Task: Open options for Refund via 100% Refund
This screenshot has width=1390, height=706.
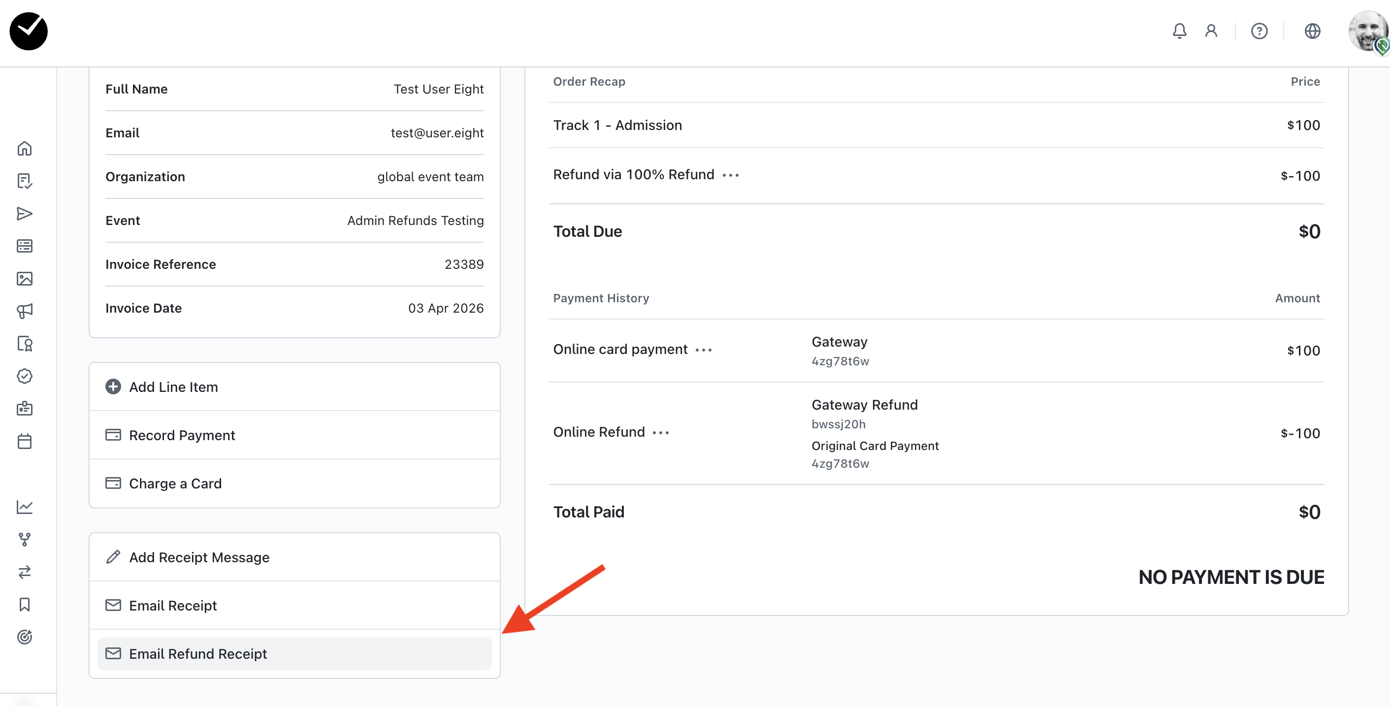Action: [731, 175]
